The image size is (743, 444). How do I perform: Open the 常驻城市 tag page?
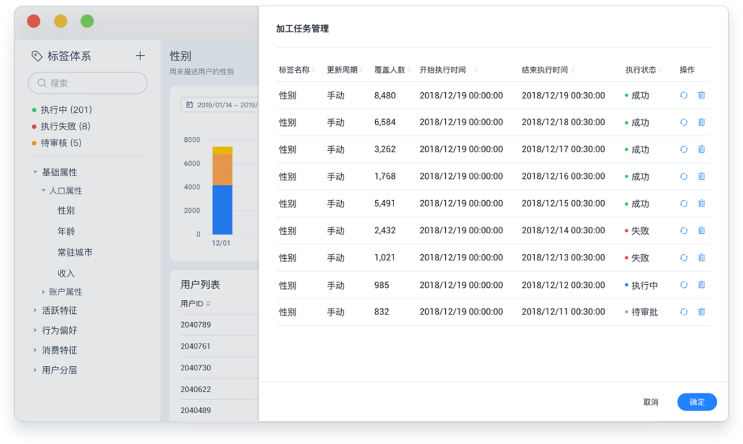tap(74, 252)
